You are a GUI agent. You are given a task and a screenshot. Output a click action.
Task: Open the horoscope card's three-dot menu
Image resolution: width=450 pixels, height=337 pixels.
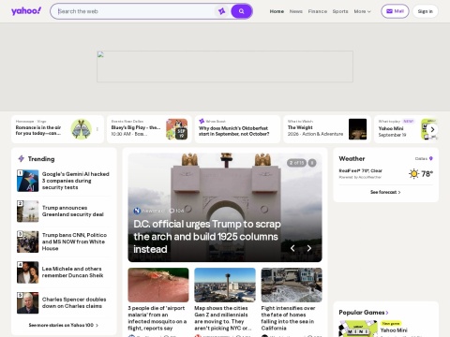click(97, 129)
